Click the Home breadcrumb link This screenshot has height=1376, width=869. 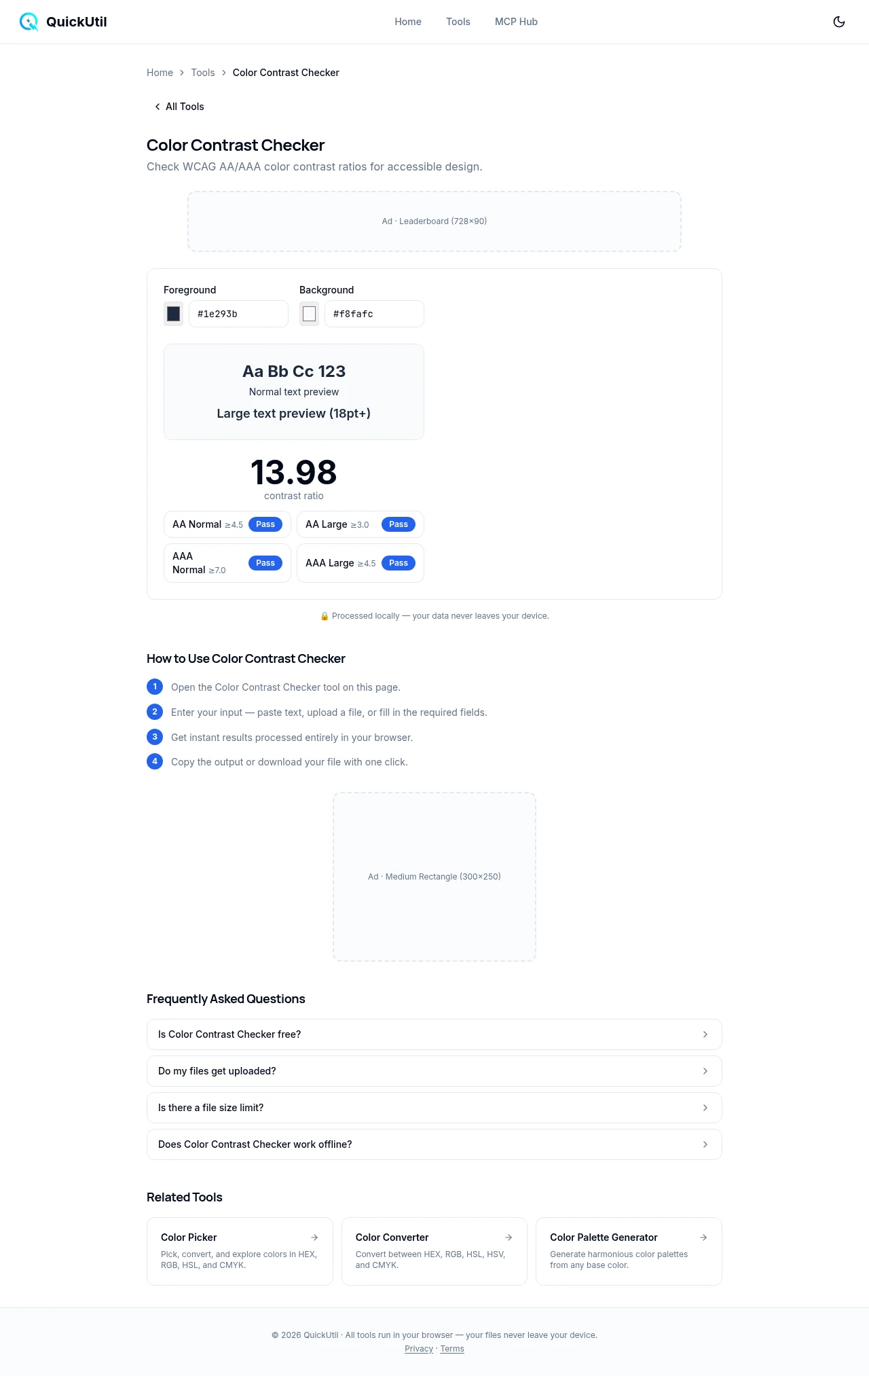[160, 73]
